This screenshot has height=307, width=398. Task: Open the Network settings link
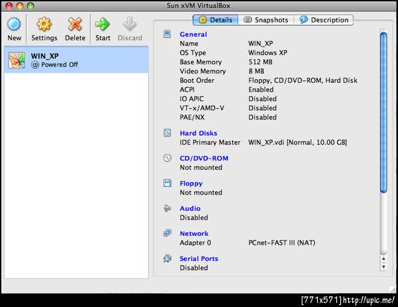[194, 233]
